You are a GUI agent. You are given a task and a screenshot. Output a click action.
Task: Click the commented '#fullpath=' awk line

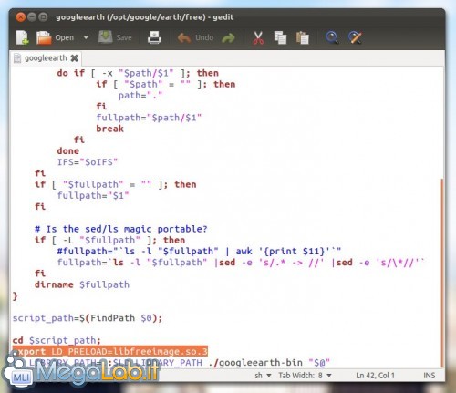199,251
